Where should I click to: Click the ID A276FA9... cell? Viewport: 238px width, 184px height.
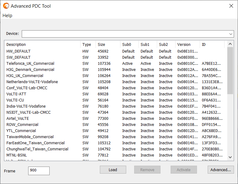pyautogui.click(x=211, y=137)
